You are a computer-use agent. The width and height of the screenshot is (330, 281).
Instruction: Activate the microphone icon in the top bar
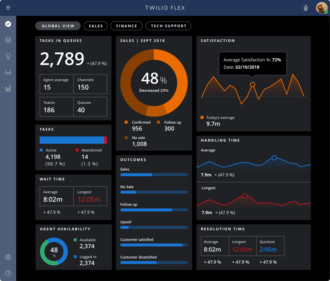click(x=306, y=8)
